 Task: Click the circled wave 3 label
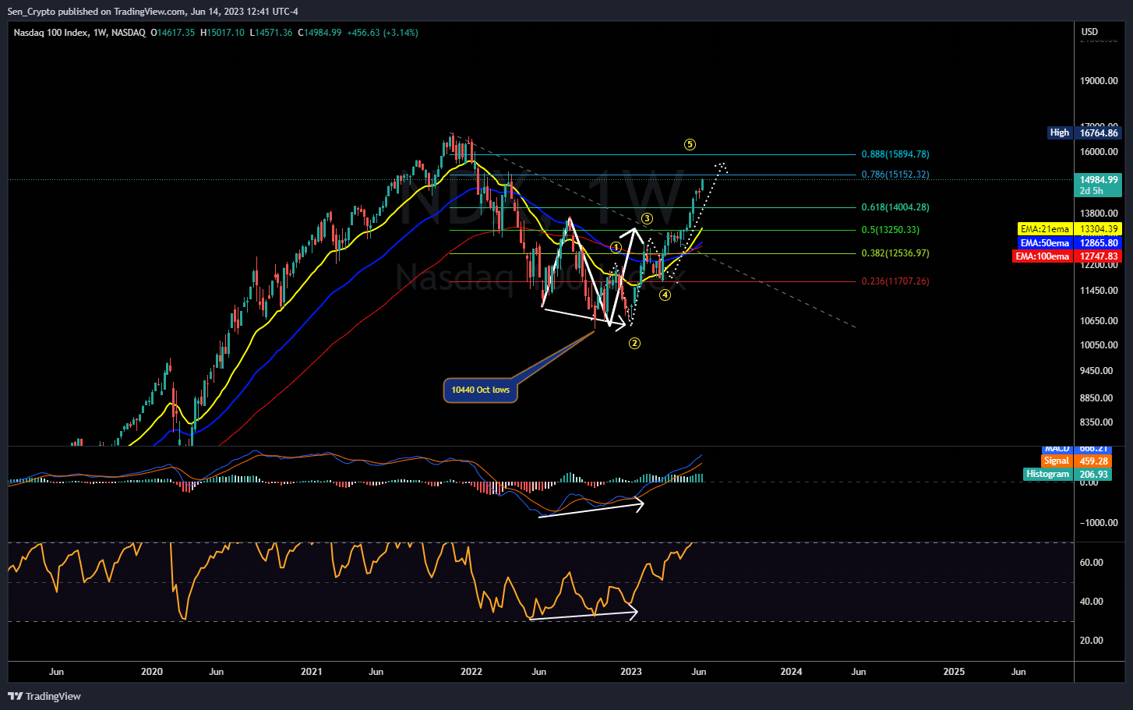click(x=647, y=219)
